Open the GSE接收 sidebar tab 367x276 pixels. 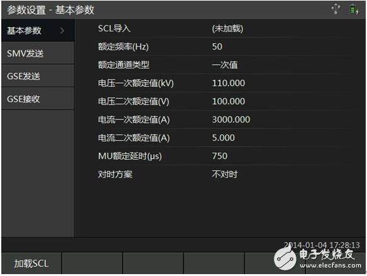(38, 99)
